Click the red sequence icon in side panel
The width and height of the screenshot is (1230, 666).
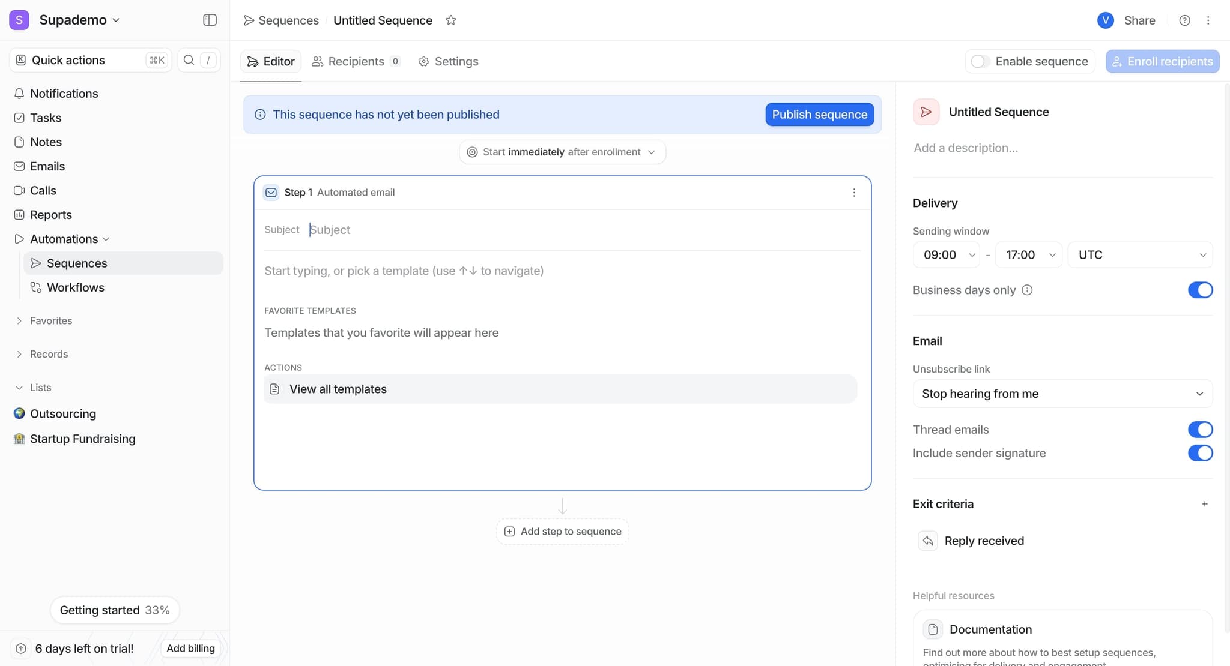point(926,112)
